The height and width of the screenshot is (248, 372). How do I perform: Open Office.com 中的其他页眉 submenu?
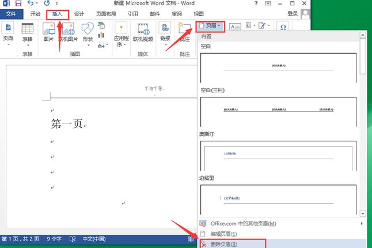[x=282, y=224]
